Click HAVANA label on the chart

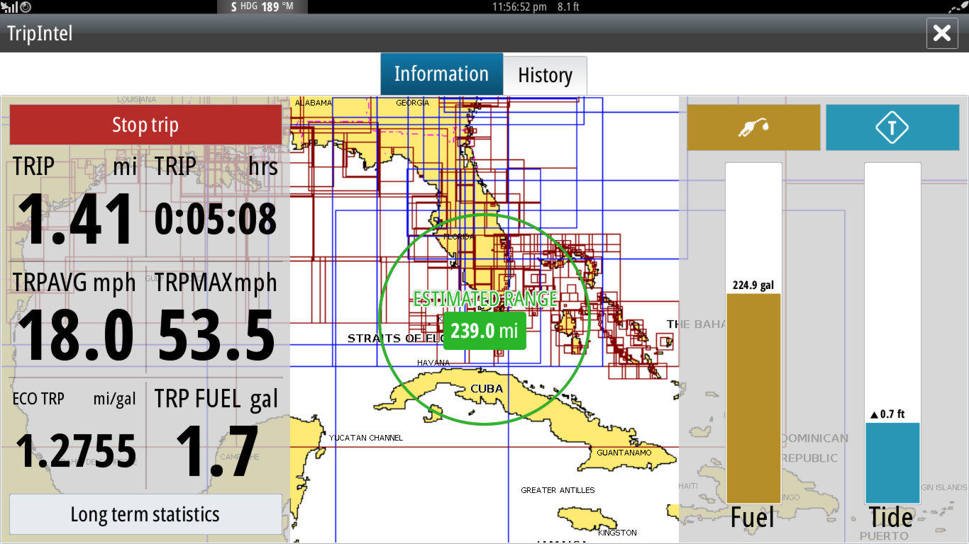[x=433, y=363]
